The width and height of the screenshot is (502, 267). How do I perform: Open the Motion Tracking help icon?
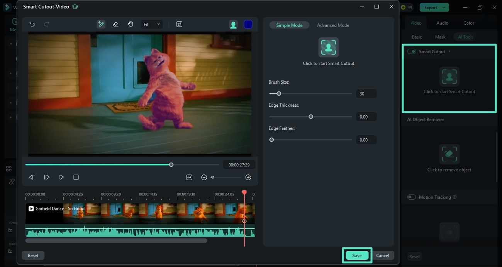(x=455, y=197)
